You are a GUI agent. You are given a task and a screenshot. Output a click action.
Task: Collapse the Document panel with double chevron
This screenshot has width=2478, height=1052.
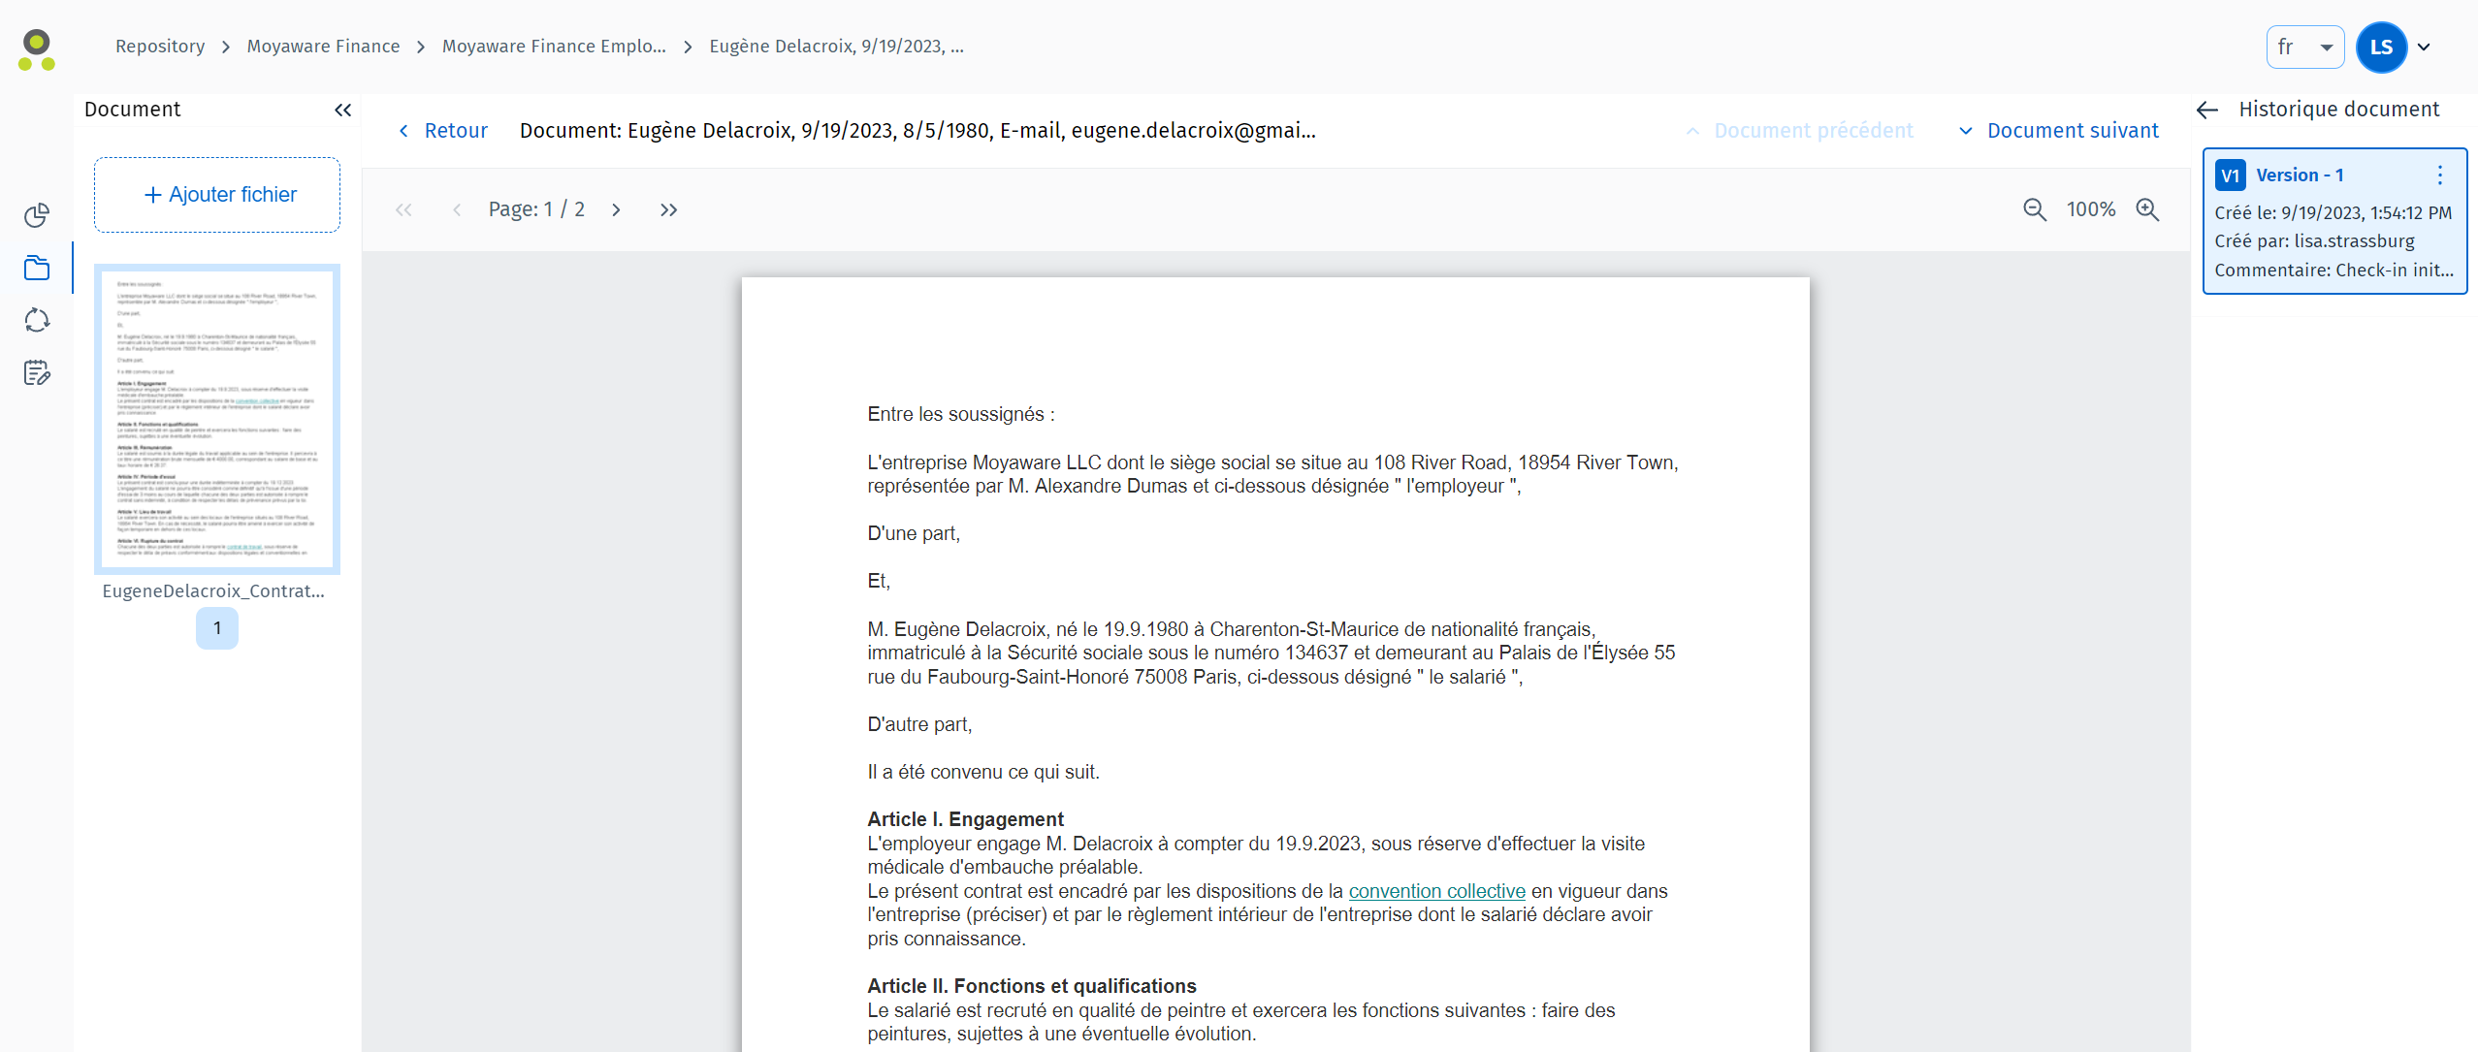click(342, 110)
